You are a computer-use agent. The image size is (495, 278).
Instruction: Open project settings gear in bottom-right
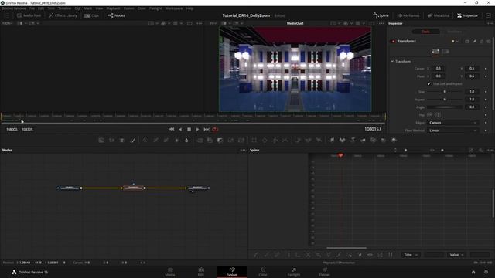(486, 272)
